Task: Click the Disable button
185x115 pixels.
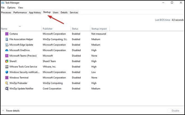Action: [x=175, y=111]
